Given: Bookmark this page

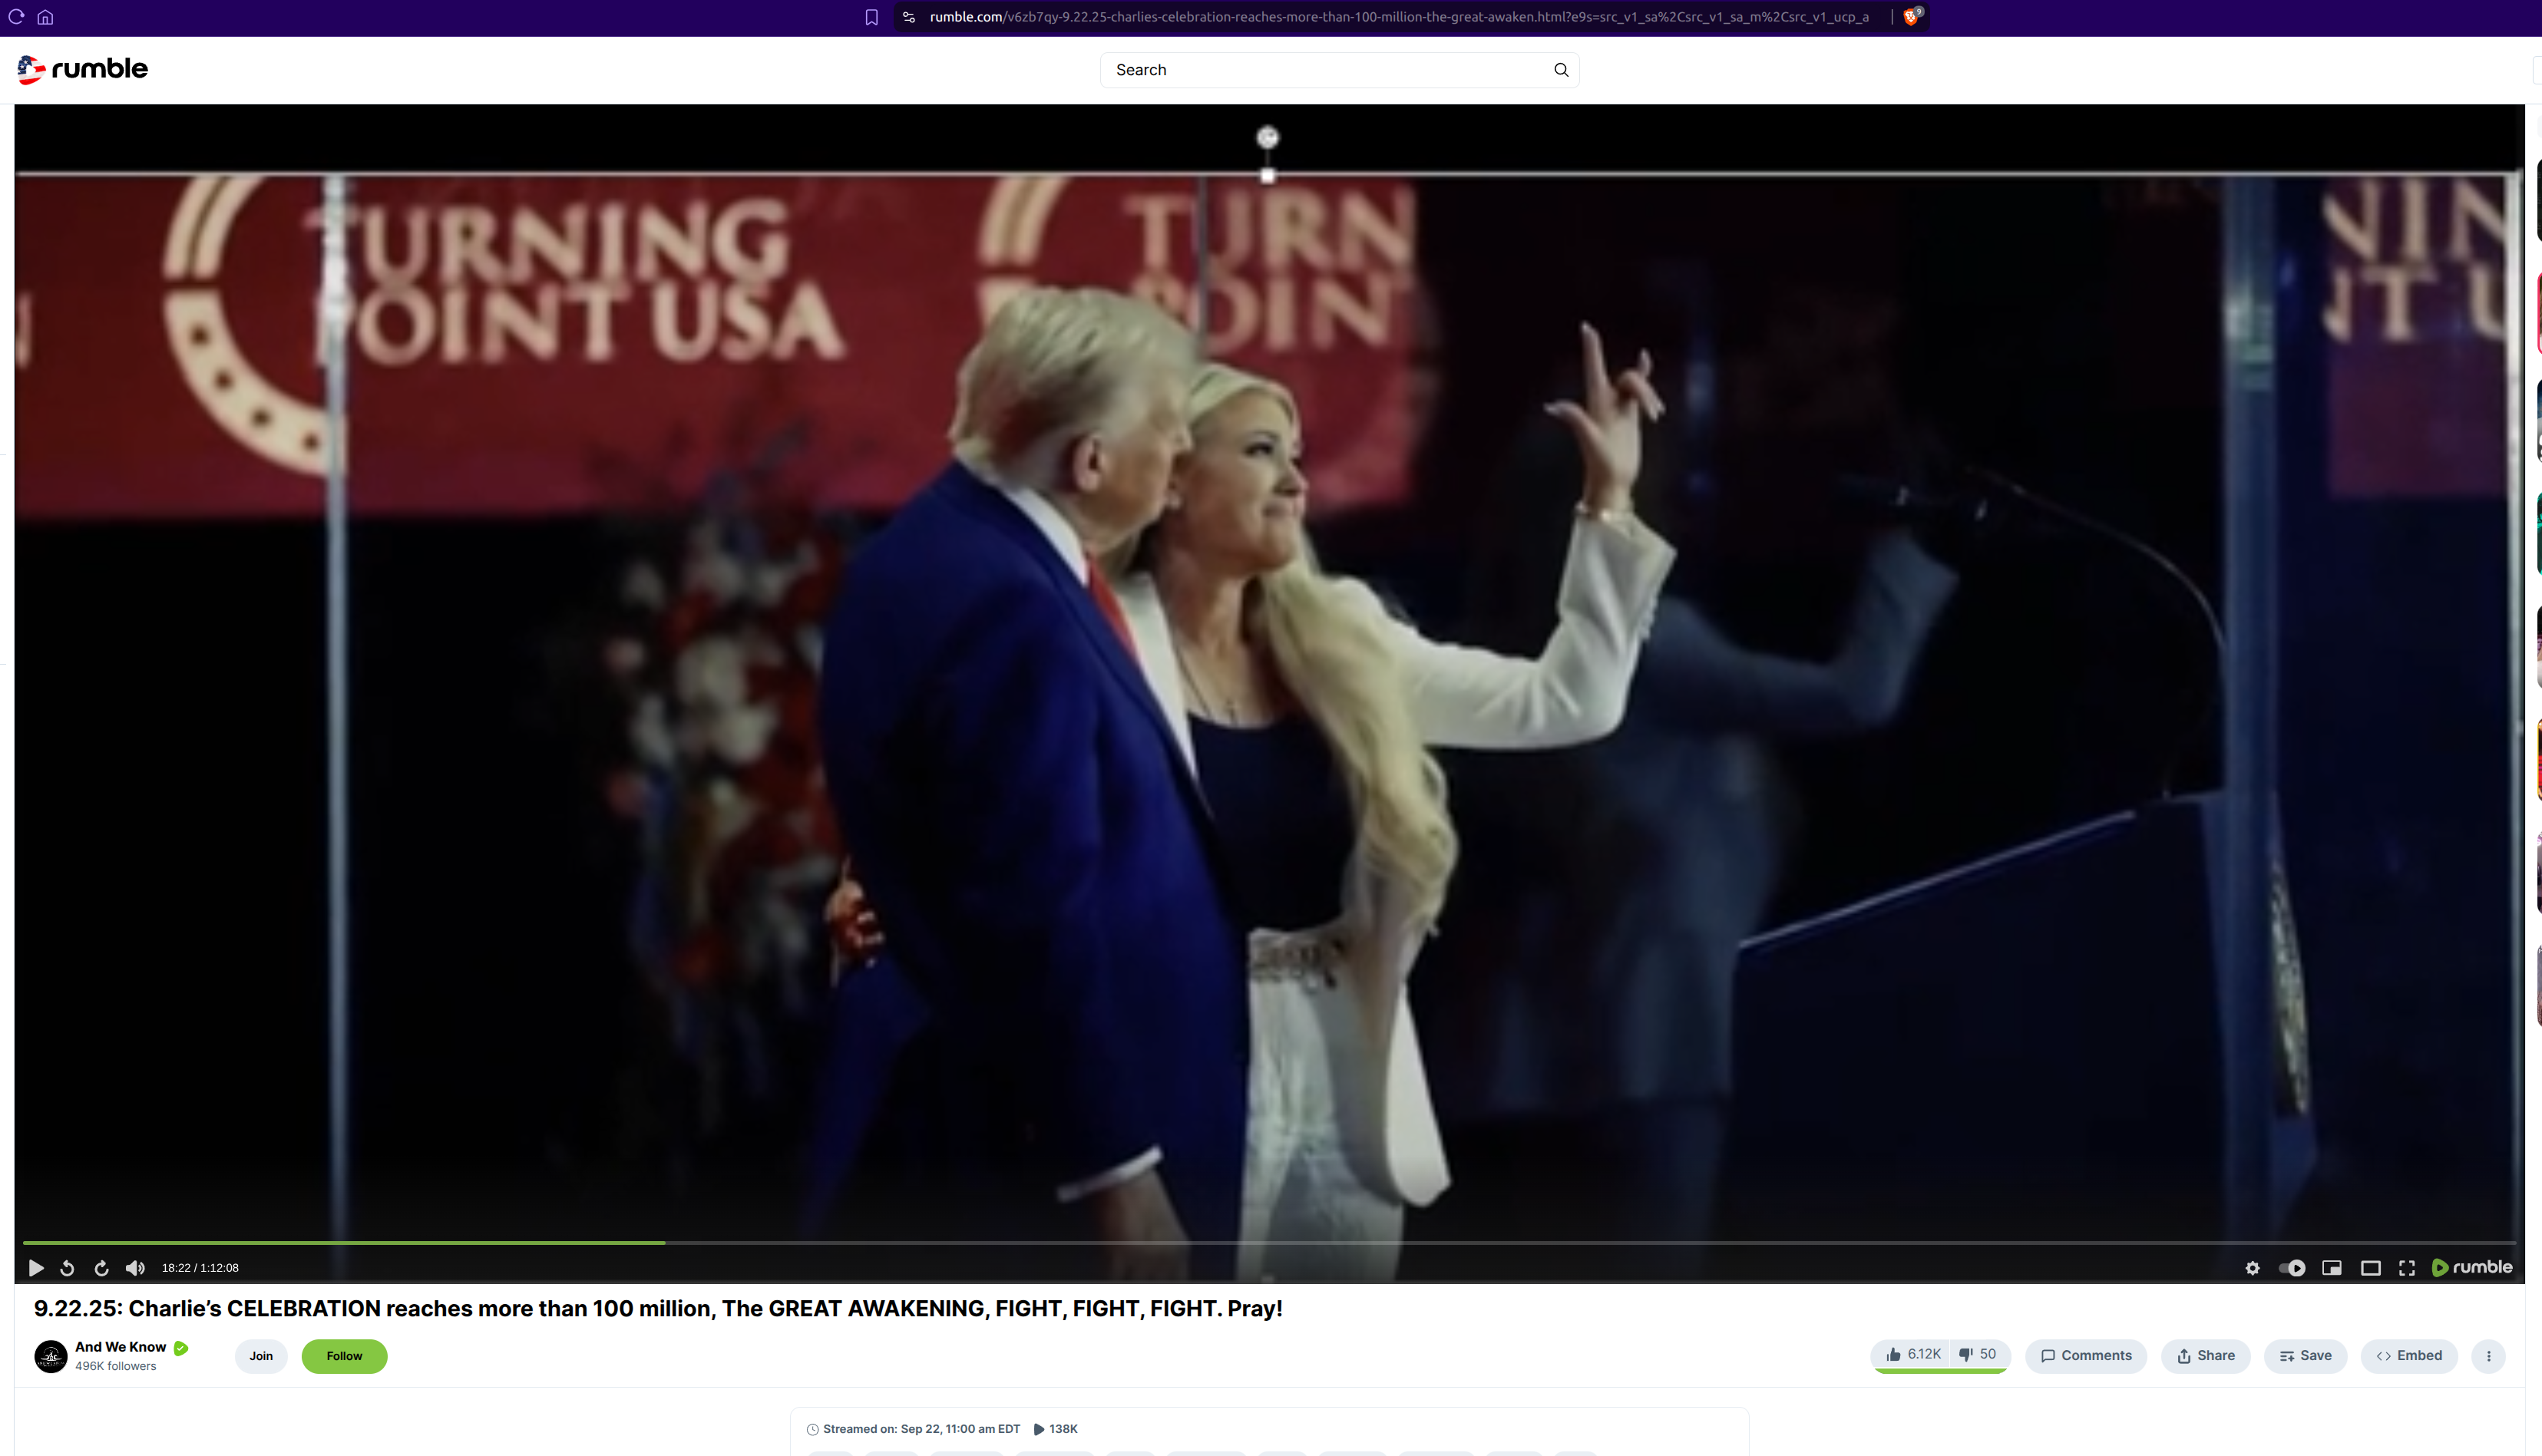Looking at the screenshot, I should [x=871, y=17].
